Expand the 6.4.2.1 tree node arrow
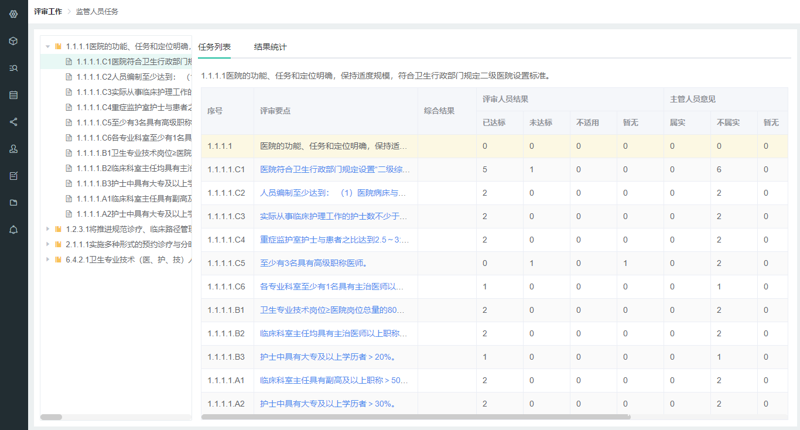800x430 pixels. pyautogui.click(x=47, y=260)
